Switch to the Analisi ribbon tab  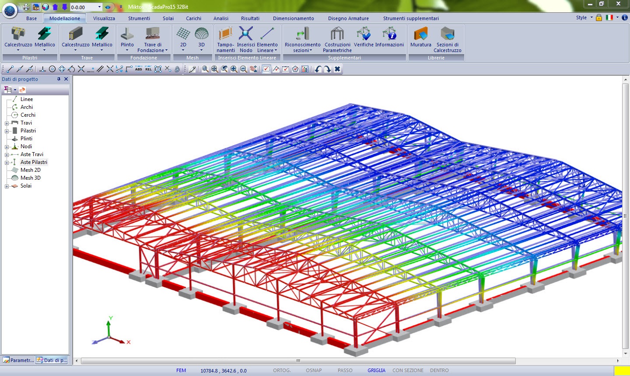[x=220, y=18]
